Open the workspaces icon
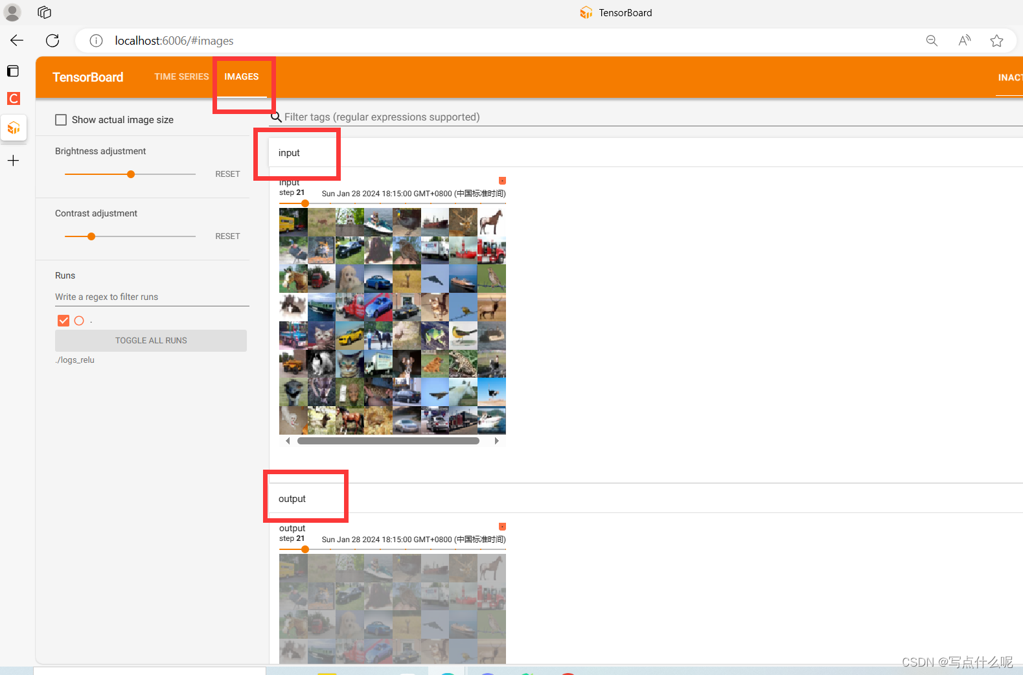The height and width of the screenshot is (675, 1023). pyautogui.click(x=44, y=12)
